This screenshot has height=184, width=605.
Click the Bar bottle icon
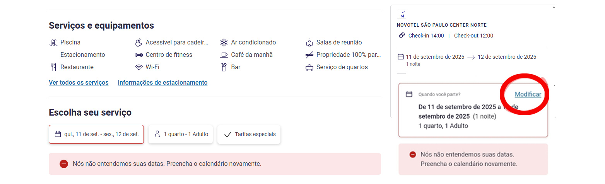tap(224, 67)
